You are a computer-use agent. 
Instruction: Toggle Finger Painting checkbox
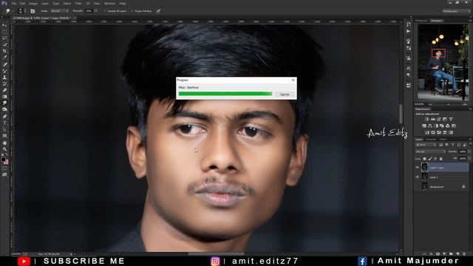pos(132,11)
